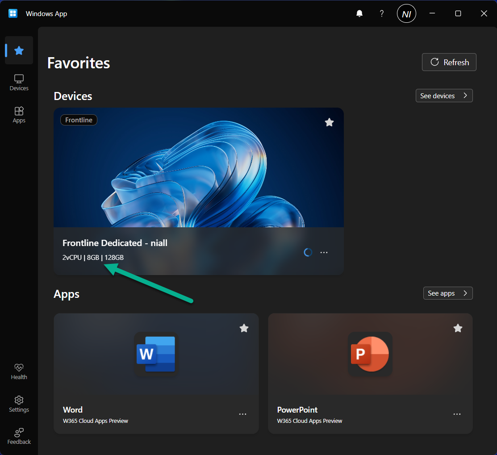Image resolution: width=497 pixels, height=455 pixels.
Task: Open more options for Frontline Dedicated - niall
Action: (324, 252)
